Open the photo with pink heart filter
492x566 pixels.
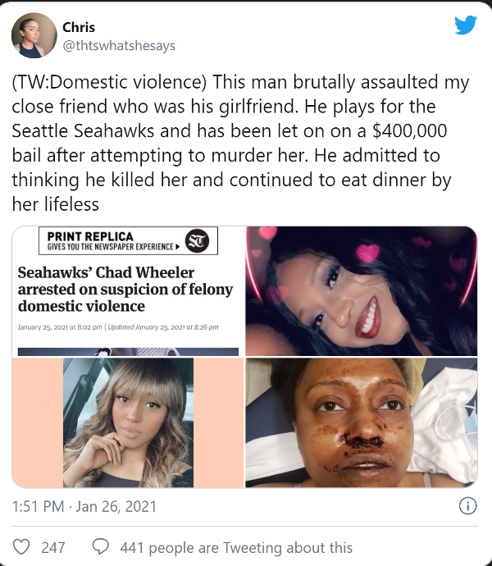tap(362, 291)
